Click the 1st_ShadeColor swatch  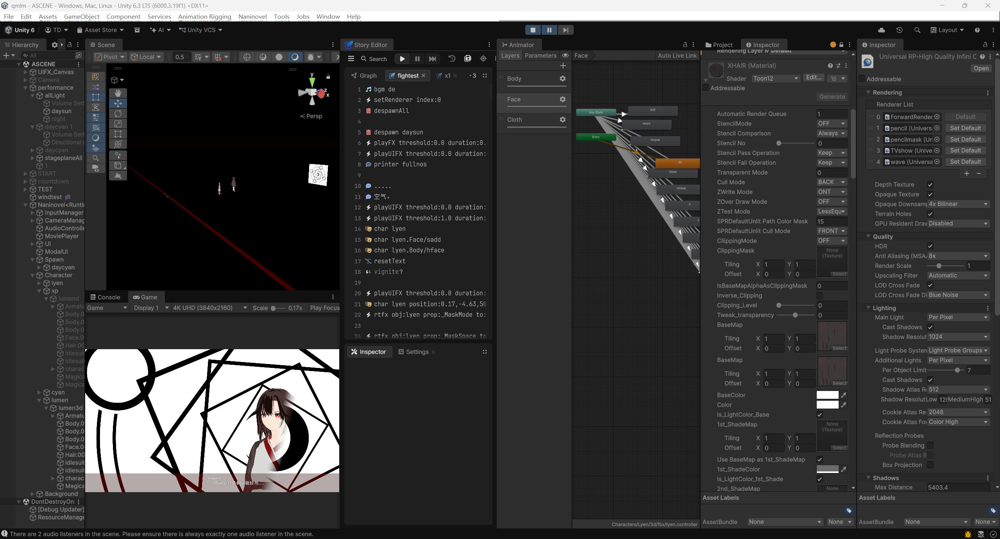point(827,469)
